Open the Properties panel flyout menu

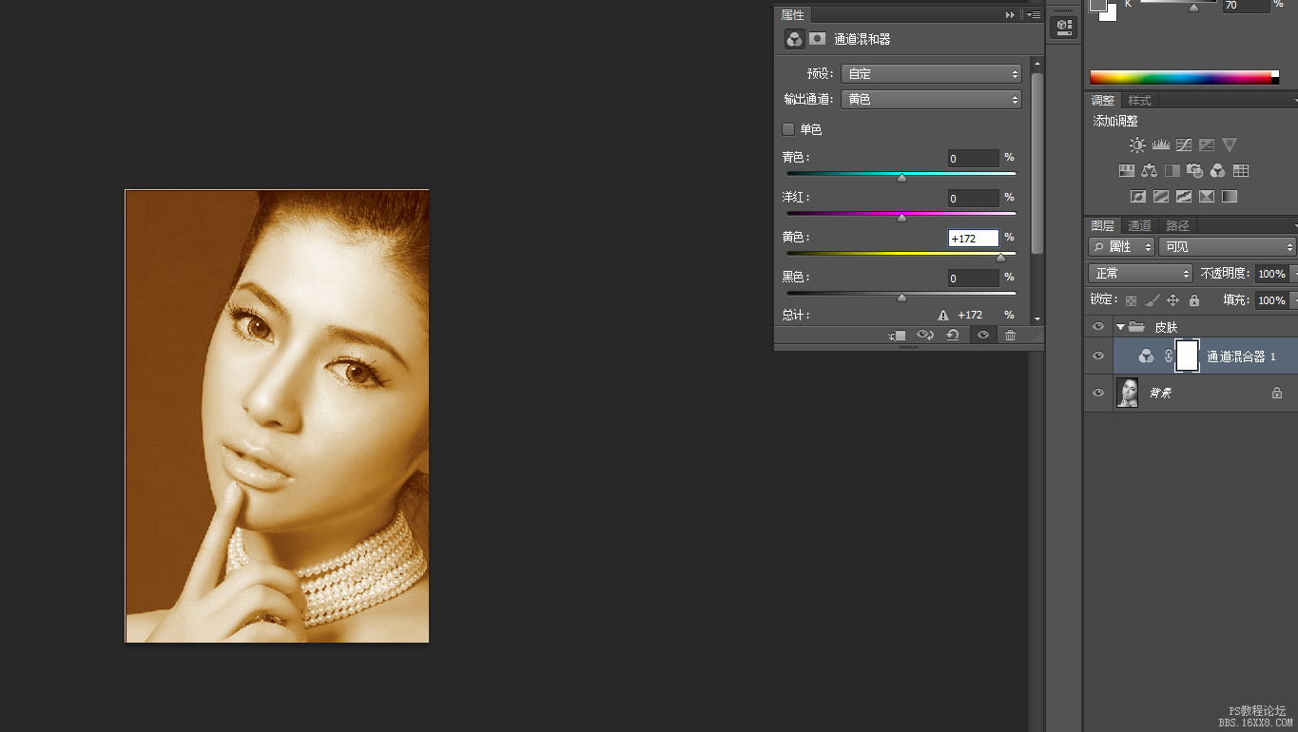pyautogui.click(x=1033, y=15)
